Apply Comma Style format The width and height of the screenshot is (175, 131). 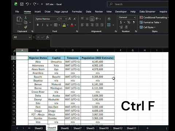click(x=134, y=22)
